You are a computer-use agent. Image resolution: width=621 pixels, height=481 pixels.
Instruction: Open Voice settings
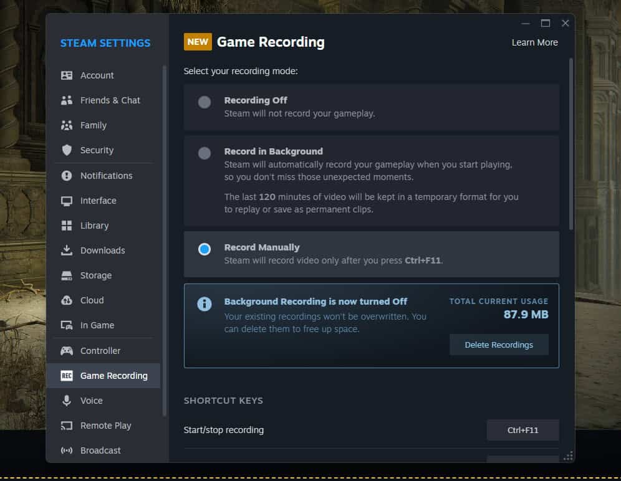103,401
